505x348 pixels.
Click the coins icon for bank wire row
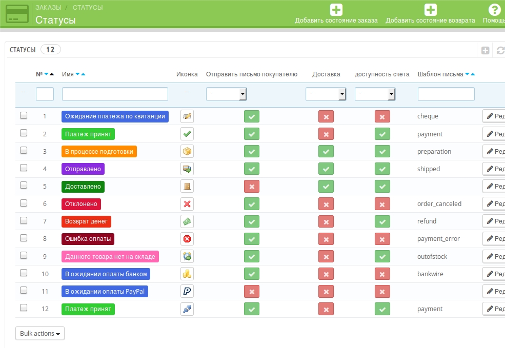pyautogui.click(x=187, y=274)
